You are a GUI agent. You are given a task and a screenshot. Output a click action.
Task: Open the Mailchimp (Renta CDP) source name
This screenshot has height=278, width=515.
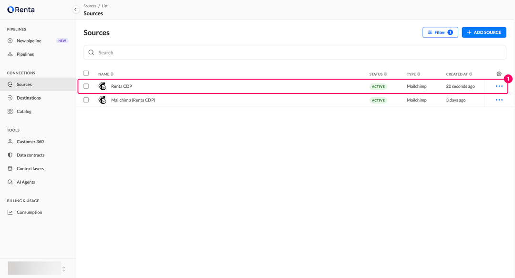(133, 100)
